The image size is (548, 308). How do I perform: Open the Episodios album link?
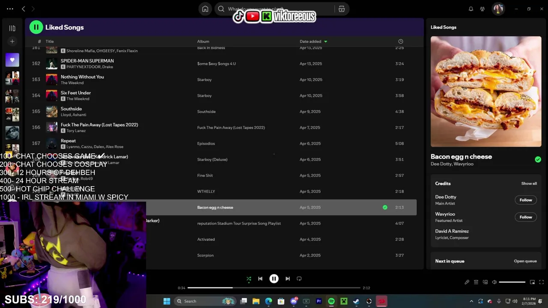(206, 144)
